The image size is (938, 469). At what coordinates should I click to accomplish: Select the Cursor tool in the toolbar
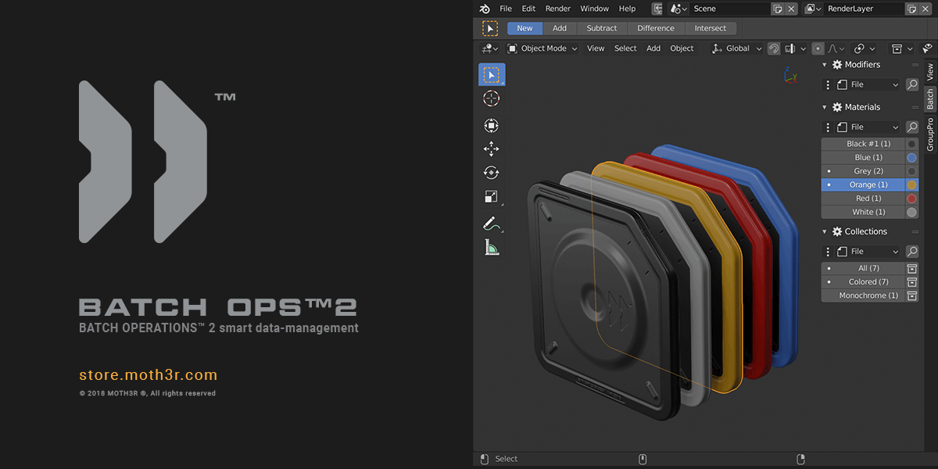pos(492,98)
